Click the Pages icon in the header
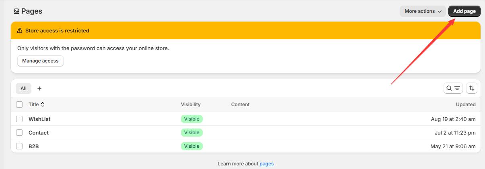The image size is (485, 169). tap(16, 11)
